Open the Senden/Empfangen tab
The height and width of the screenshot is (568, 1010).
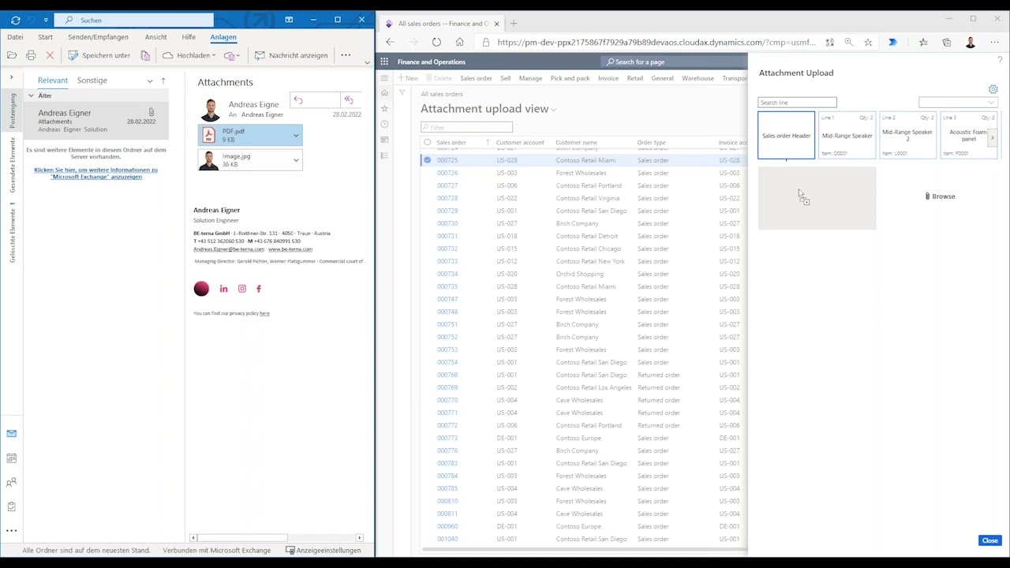[98, 37]
